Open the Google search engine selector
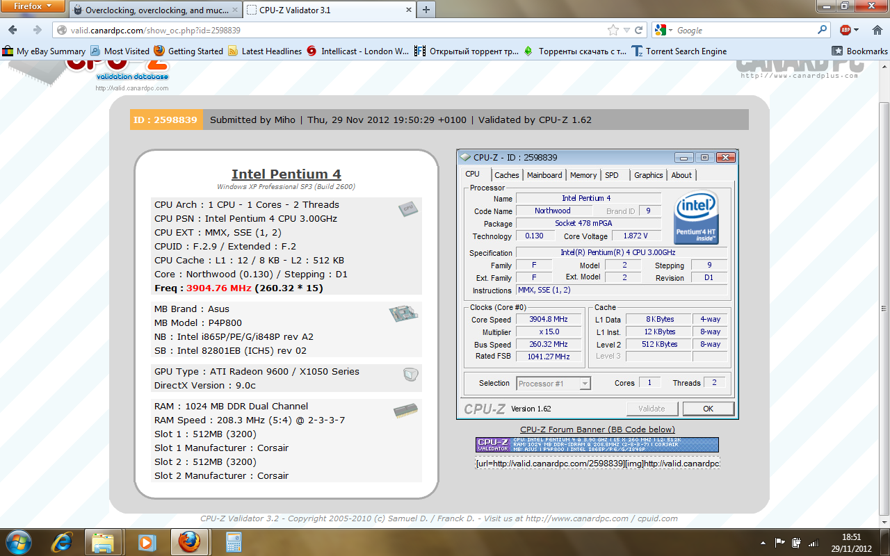This screenshot has width=890, height=556. click(664, 31)
